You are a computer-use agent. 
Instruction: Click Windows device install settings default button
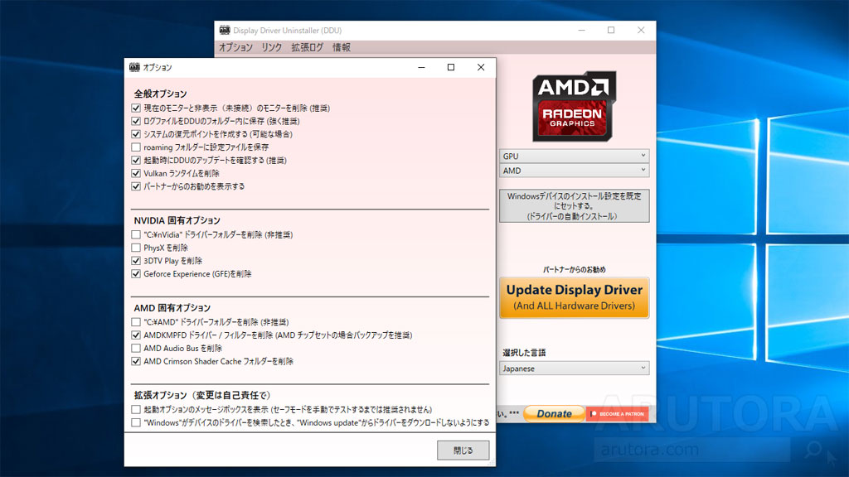(574, 206)
